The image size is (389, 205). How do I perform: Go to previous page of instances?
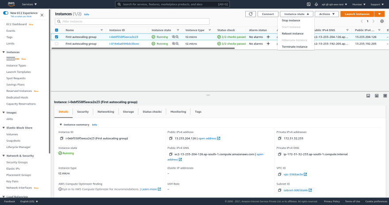click(362, 21)
